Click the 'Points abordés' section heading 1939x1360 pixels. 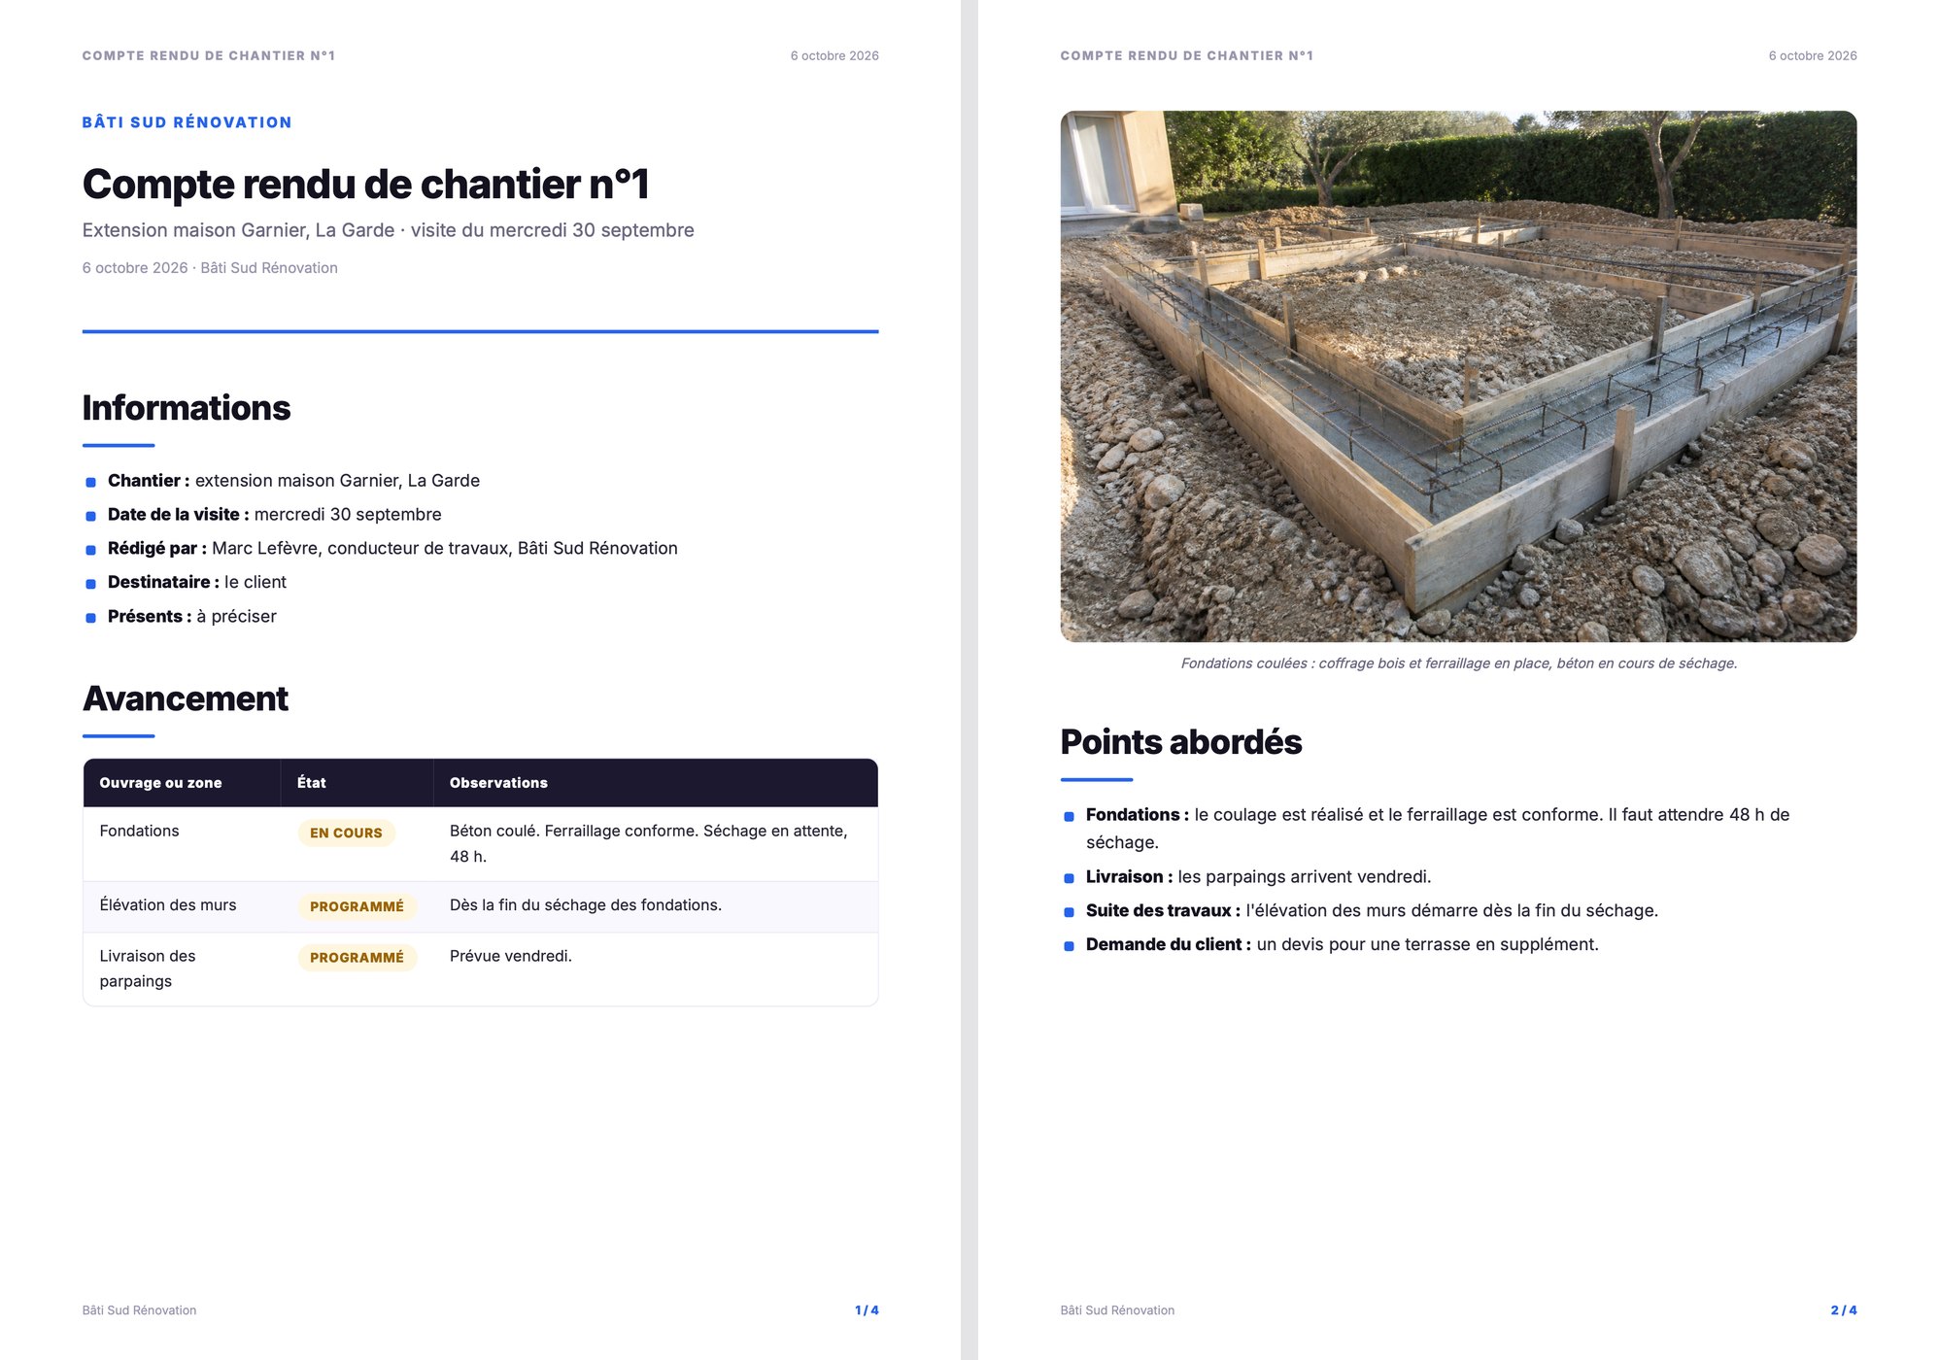(x=1180, y=741)
